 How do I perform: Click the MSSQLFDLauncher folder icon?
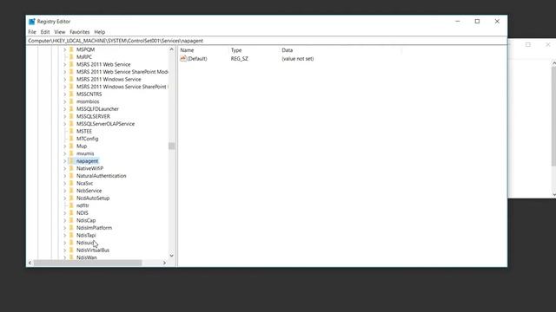71,109
